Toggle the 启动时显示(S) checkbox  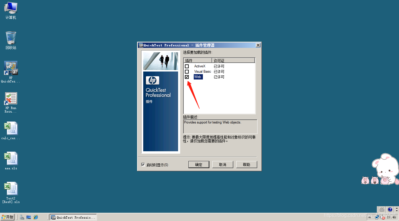point(143,165)
